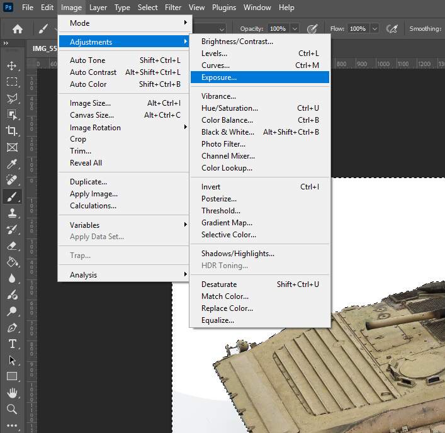Select the Move tool
This screenshot has width=445, height=433.
[12, 65]
